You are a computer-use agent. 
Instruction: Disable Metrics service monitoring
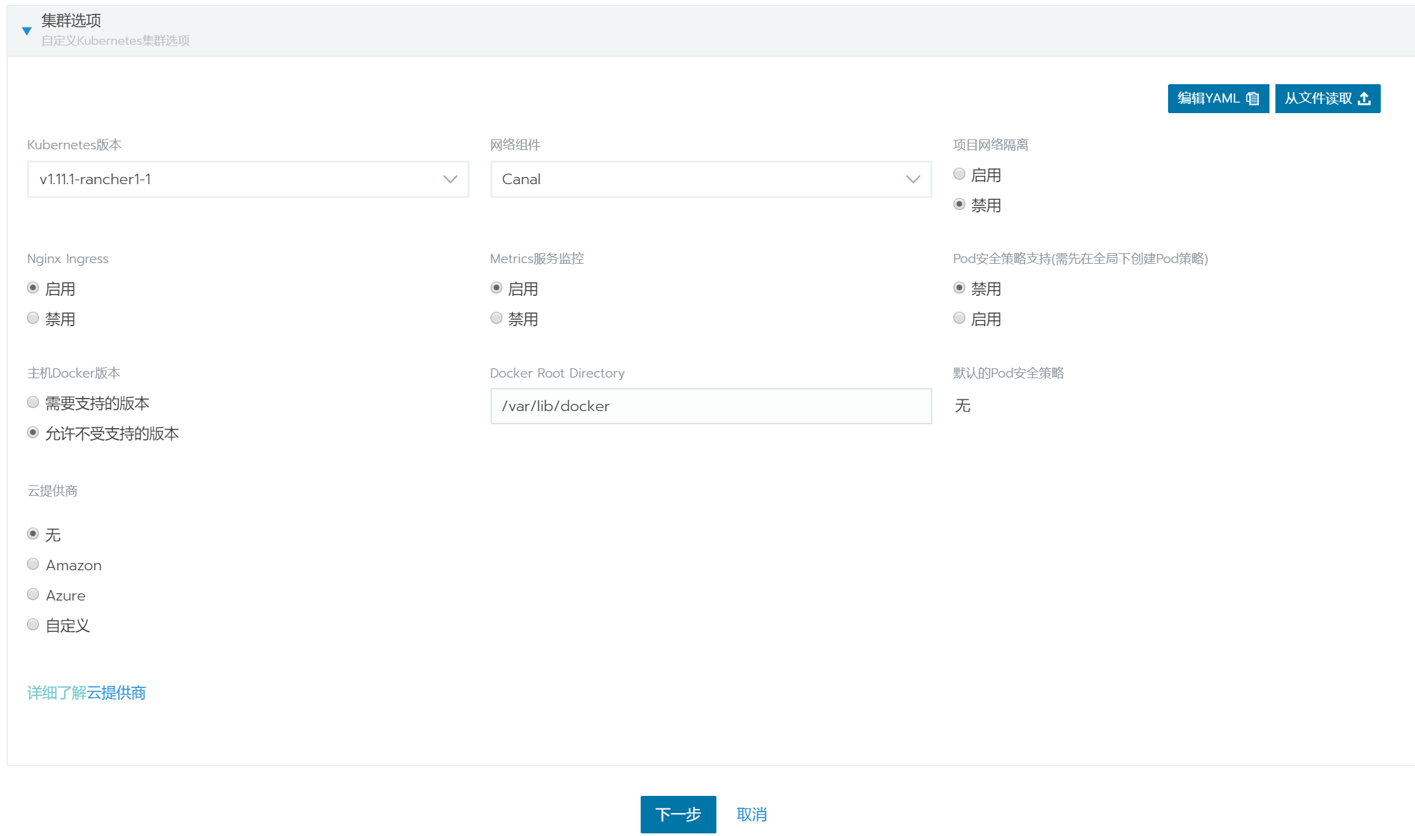point(496,318)
